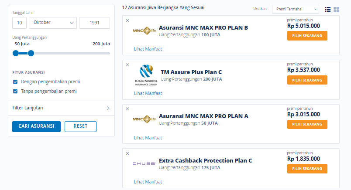Viewport: 351px width, 190px height.
Task: Click the birth year field 1991
Action: pyautogui.click(x=94, y=23)
